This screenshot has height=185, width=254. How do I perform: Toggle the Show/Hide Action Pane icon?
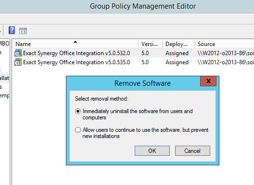[23, 31]
